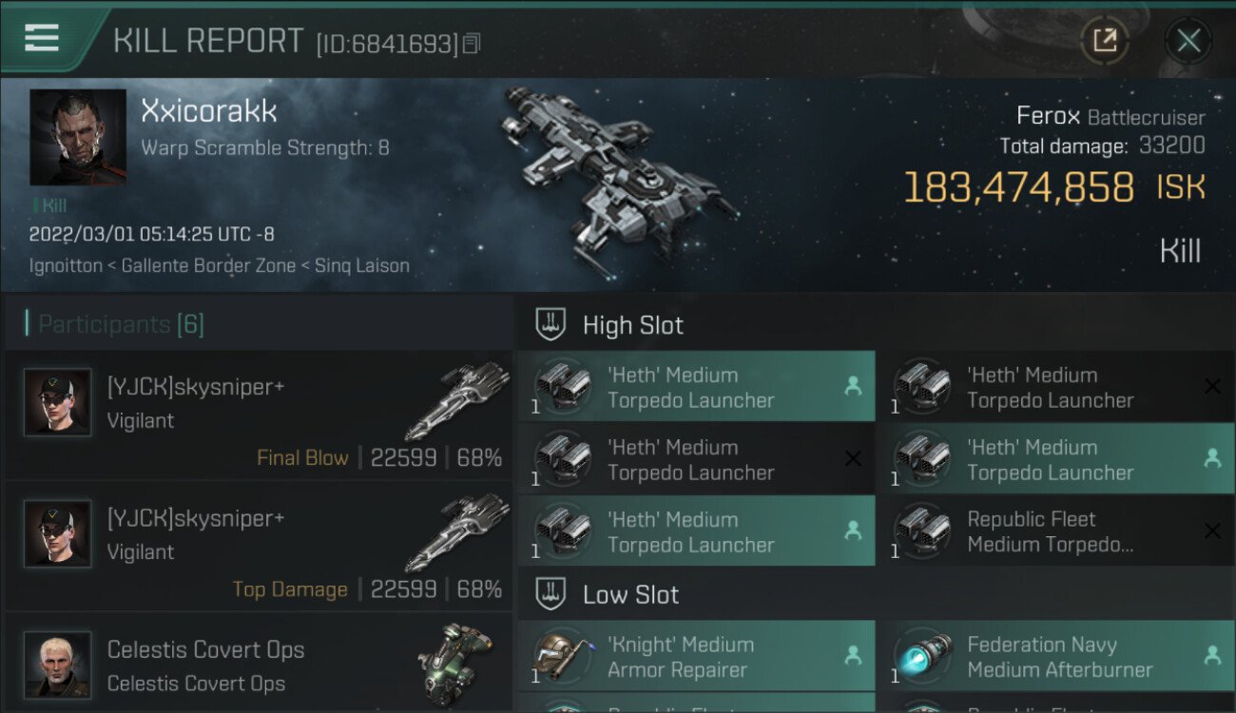The width and height of the screenshot is (1236, 713).
Task: Click the Low Slot section header
Action: [630, 595]
